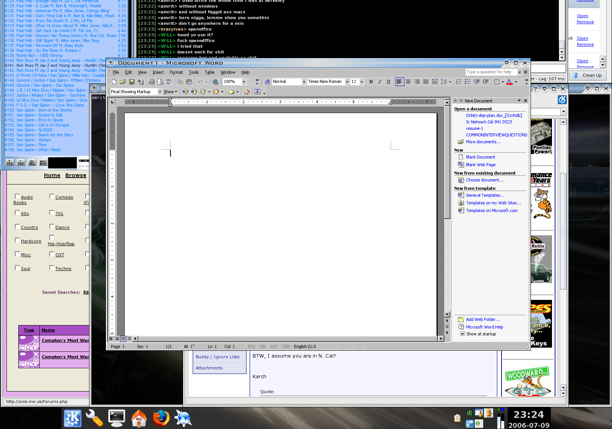Apply numbered list formatting
This screenshot has width=612, height=429.
click(x=459, y=82)
